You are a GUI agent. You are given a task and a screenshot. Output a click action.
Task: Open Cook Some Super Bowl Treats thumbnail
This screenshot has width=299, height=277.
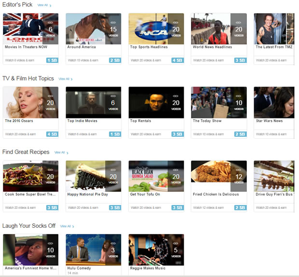(x=31, y=176)
